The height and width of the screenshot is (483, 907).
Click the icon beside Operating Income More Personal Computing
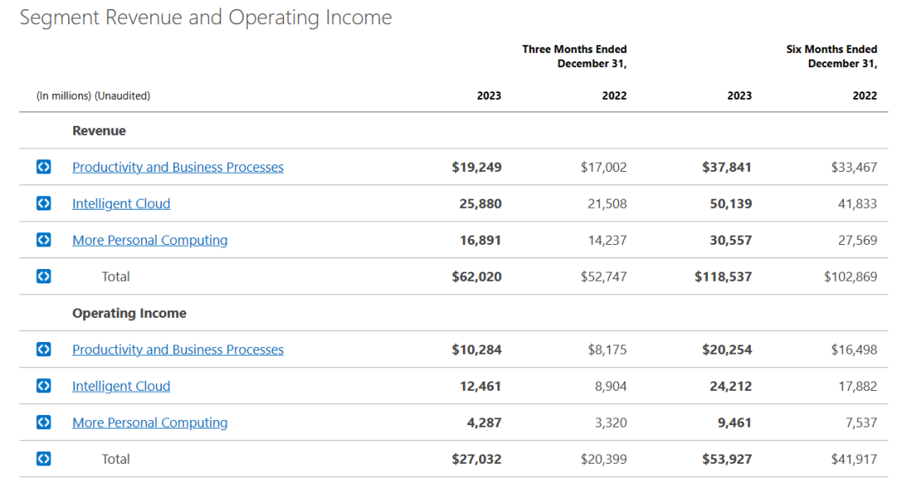(44, 423)
